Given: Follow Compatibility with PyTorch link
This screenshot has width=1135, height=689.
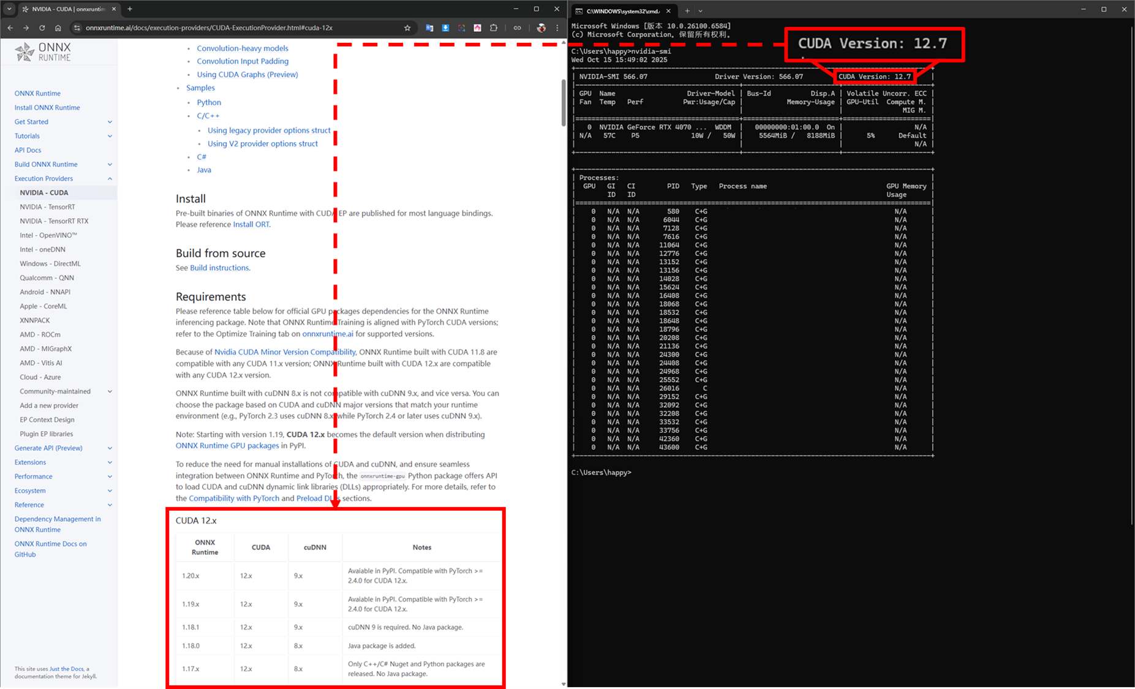Looking at the screenshot, I should tap(234, 499).
